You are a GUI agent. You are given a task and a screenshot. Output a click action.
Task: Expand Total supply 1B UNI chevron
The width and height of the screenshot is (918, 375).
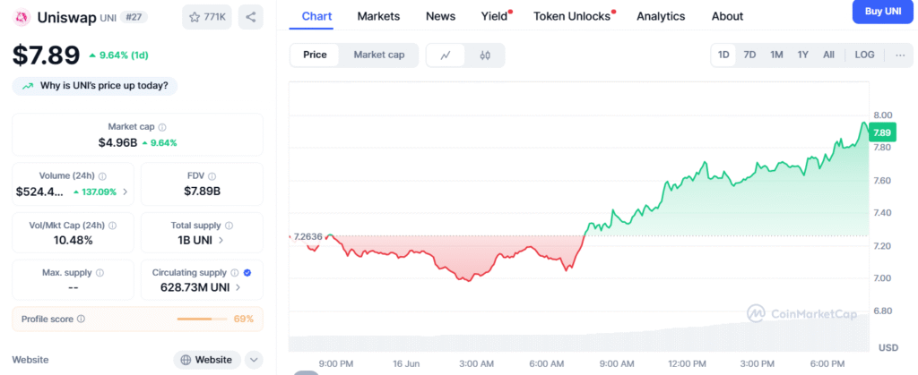[221, 240]
